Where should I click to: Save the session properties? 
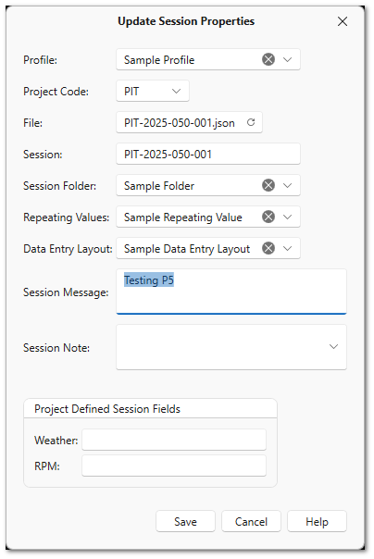(185, 521)
